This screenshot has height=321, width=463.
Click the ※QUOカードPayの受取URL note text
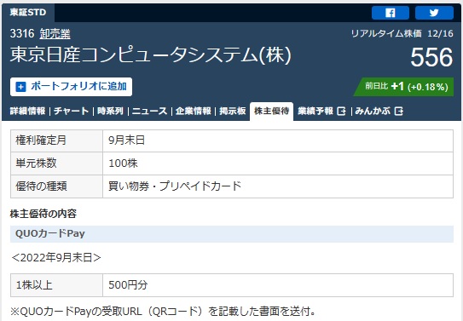(164, 312)
